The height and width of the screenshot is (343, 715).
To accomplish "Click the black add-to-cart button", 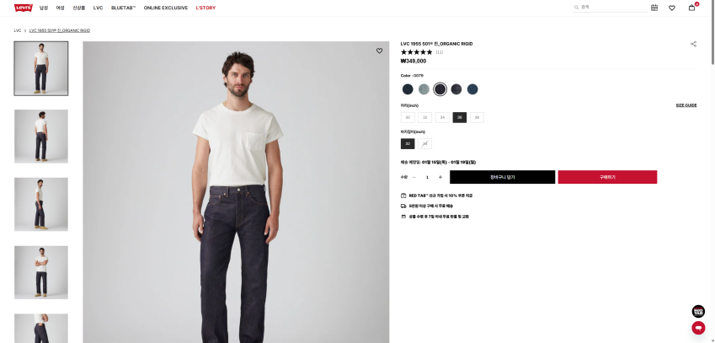I will tap(503, 177).
